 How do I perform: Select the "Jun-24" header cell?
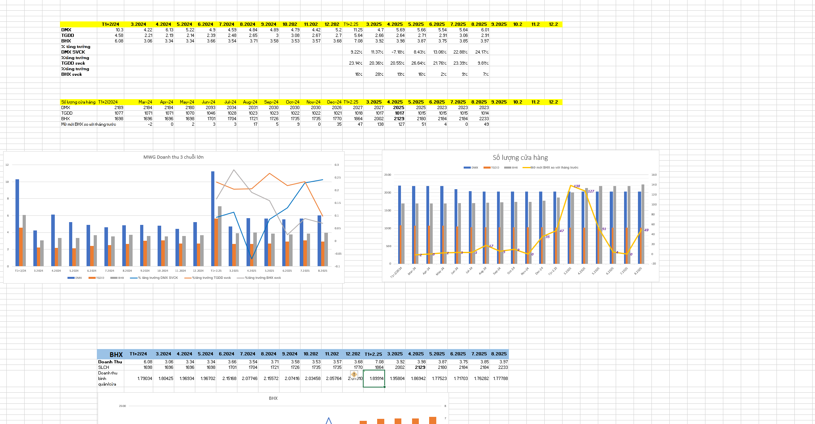click(x=206, y=102)
